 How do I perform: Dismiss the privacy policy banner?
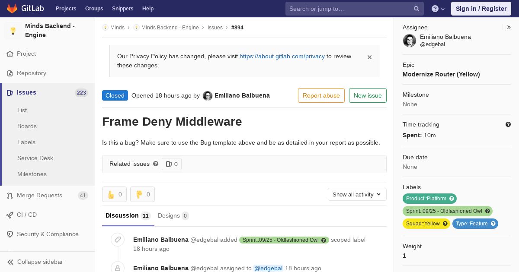369,57
